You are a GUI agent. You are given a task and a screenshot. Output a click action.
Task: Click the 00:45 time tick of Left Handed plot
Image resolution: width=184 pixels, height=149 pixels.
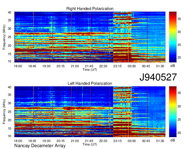(x=146, y=141)
